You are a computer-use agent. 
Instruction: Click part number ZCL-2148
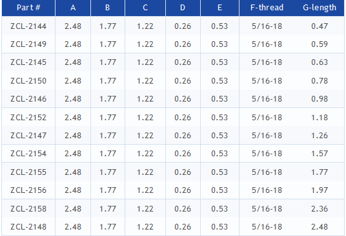click(28, 227)
